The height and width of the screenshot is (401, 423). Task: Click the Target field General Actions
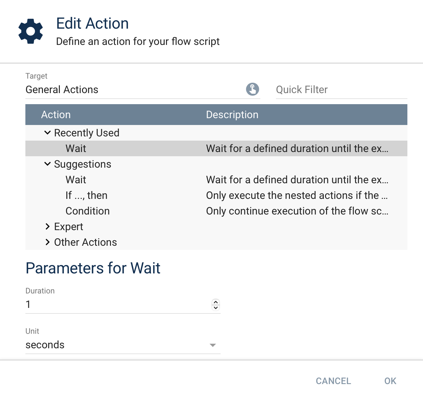click(x=133, y=90)
